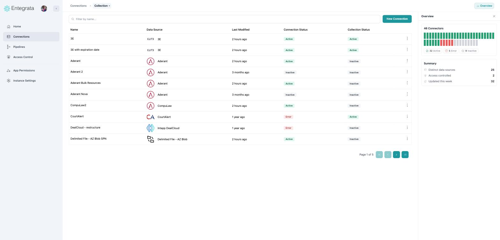
Task: Collapse the sidebar with the chevron button
Action: (56, 9)
